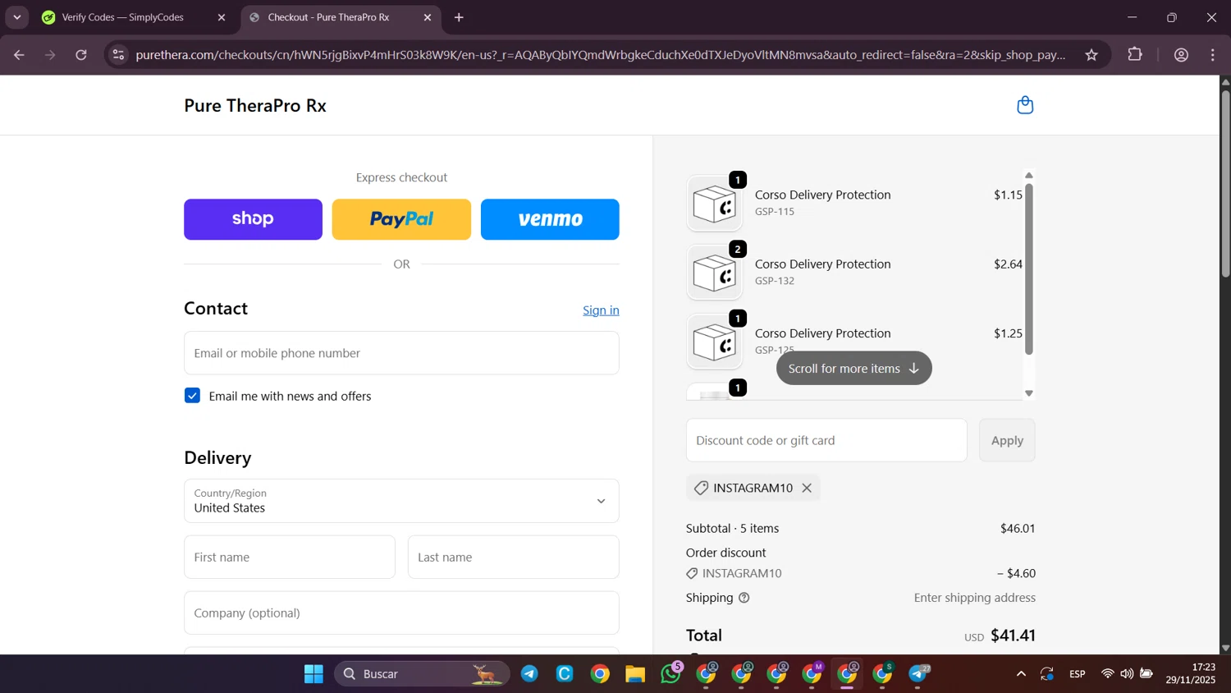Viewport: 1231px width, 693px height.
Task: Click the Pure TheraPro Rx store title
Action: 255,106
